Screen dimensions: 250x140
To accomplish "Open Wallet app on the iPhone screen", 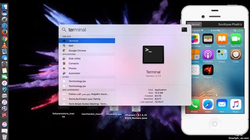I will (x=208, y=38).
